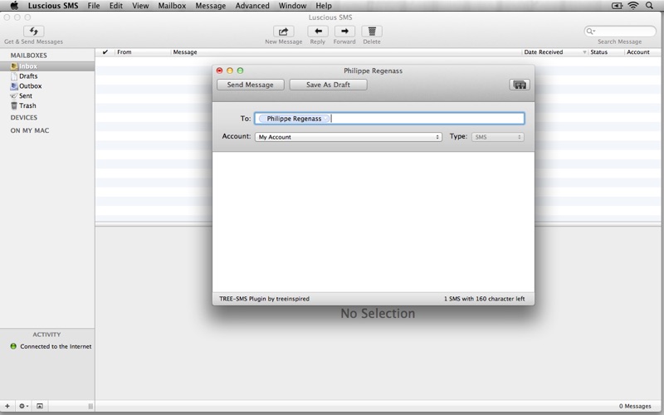Image resolution: width=664 pixels, height=415 pixels.
Task: Open Spotlight search in menu bar
Action: coord(649,6)
